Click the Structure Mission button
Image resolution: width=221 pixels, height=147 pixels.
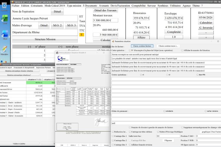(x=45, y=39)
